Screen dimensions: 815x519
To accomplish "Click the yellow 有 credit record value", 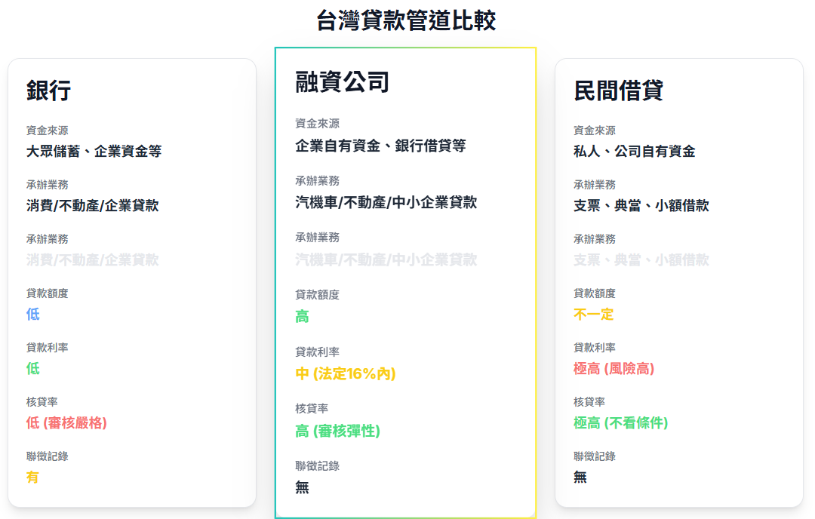I will (x=32, y=478).
